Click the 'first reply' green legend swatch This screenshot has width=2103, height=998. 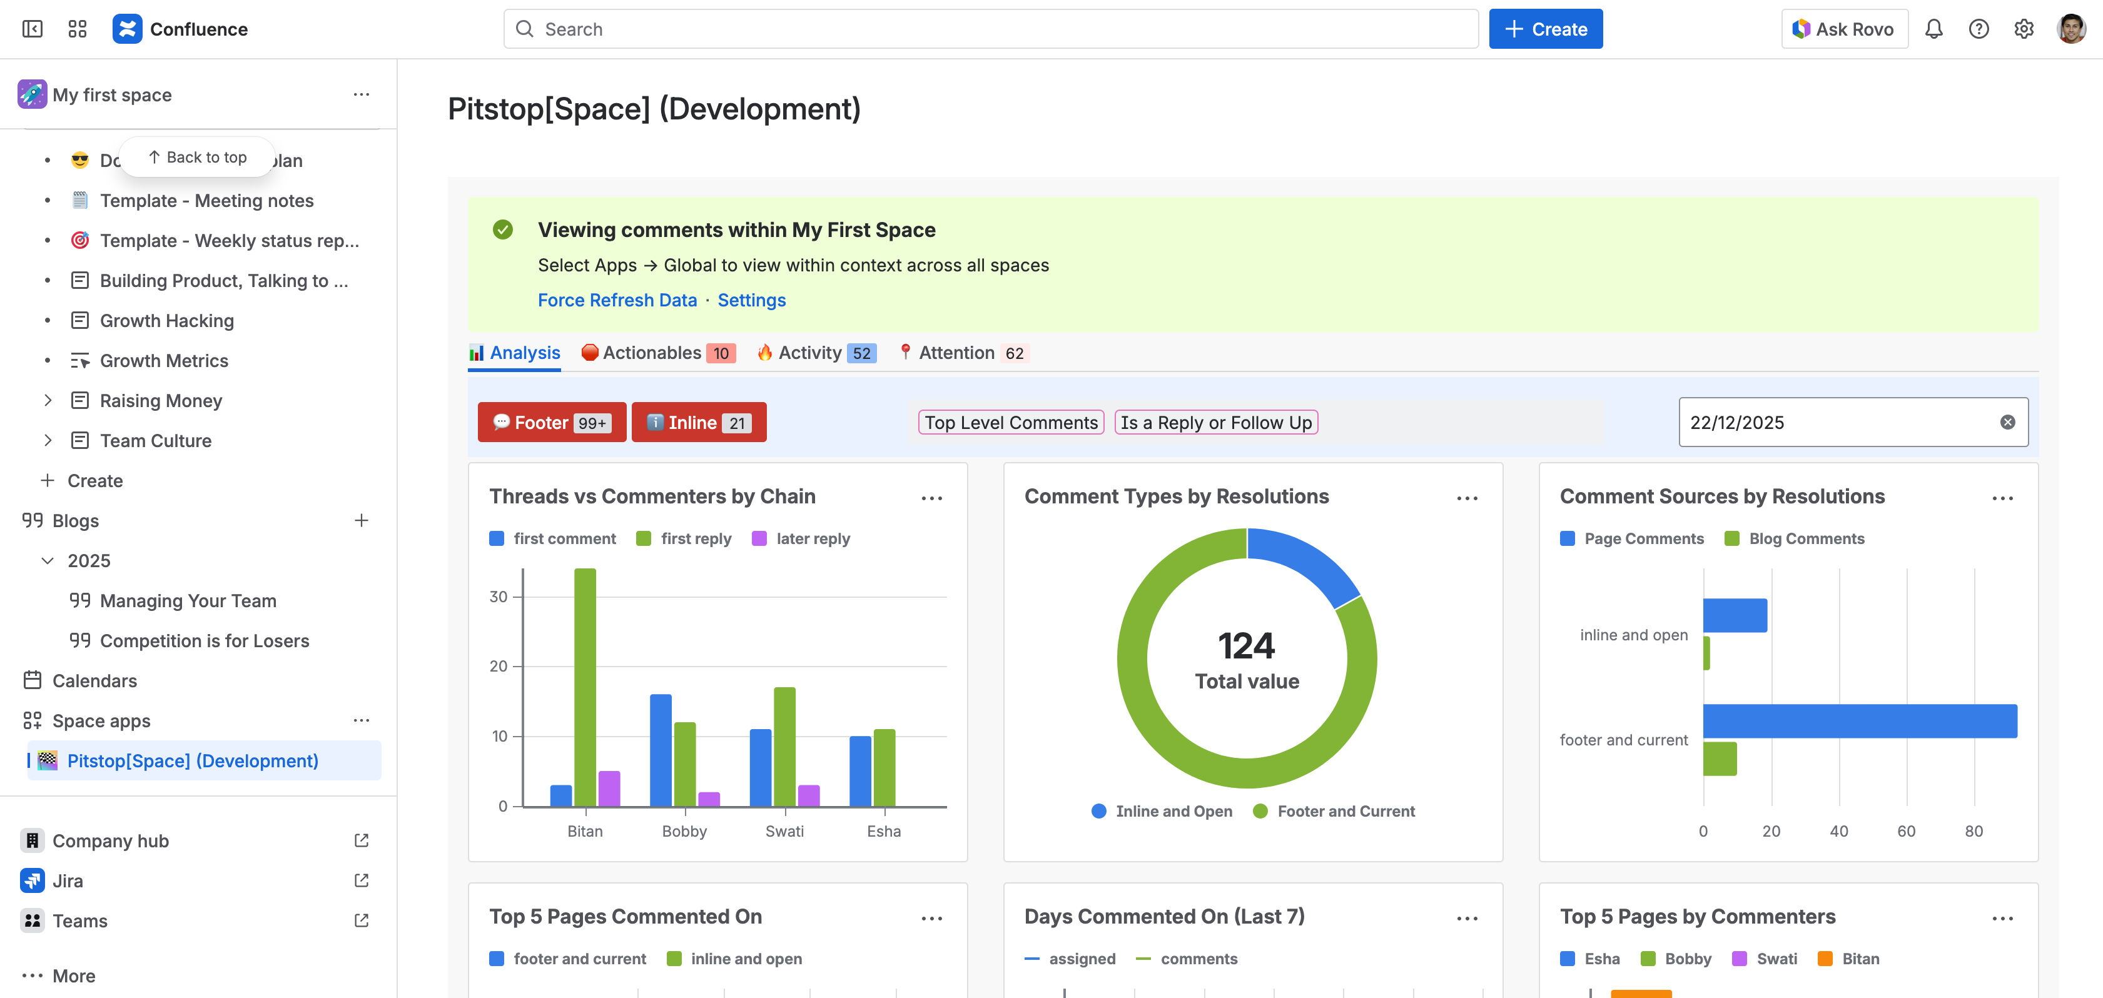(x=643, y=538)
